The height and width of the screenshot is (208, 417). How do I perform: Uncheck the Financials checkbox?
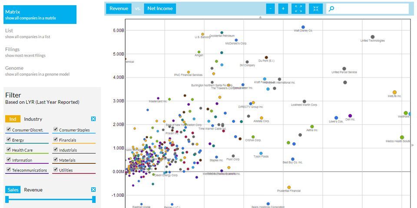55,139
